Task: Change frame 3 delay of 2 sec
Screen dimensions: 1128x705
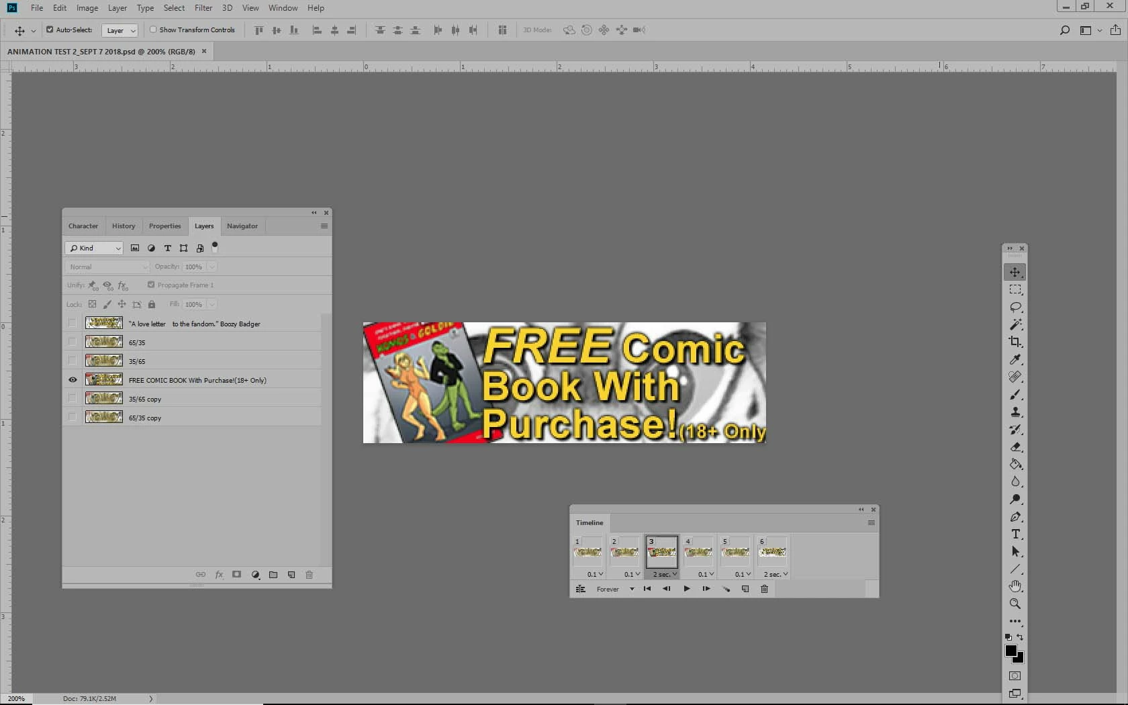Action: (664, 574)
